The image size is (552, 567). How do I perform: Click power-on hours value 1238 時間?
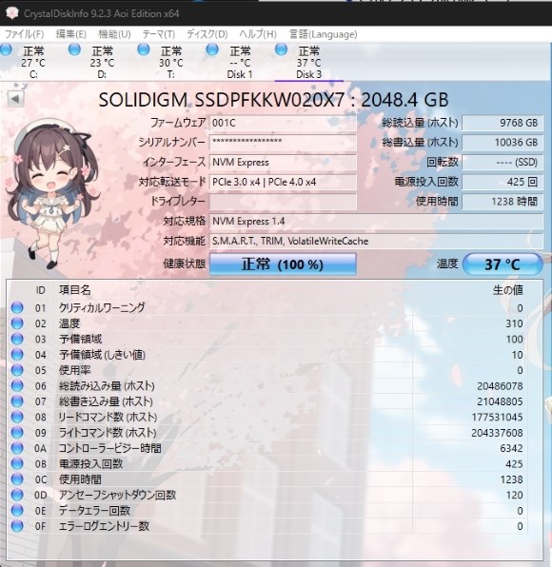[x=503, y=202]
